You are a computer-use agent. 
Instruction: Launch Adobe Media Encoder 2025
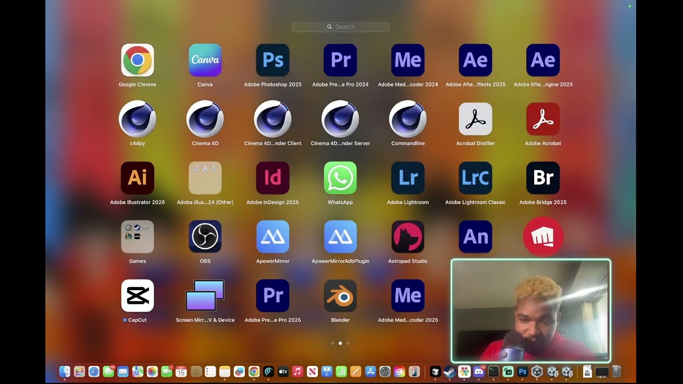click(x=408, y=295)
